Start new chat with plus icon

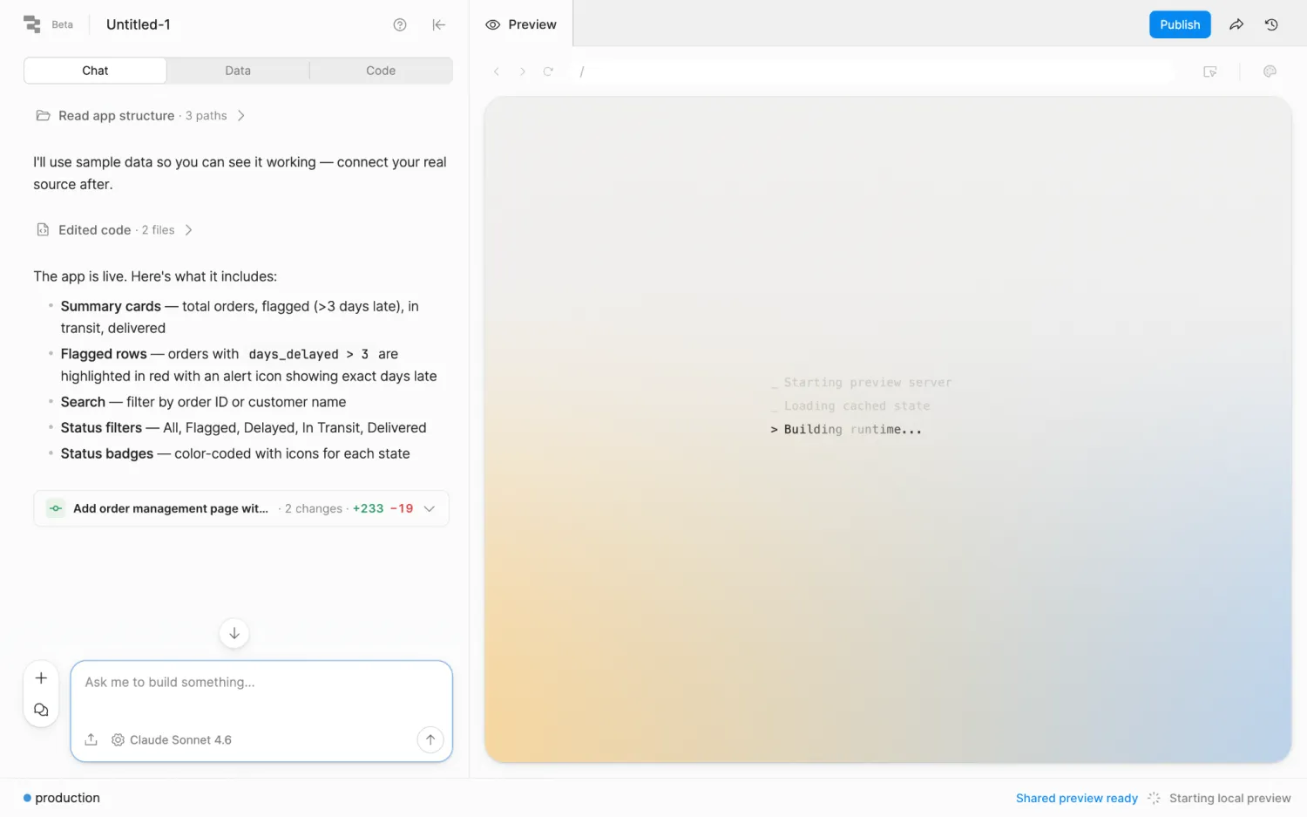(41, 678)
